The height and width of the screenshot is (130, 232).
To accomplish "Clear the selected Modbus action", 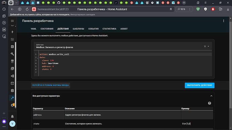I will [x=205, y=46].
